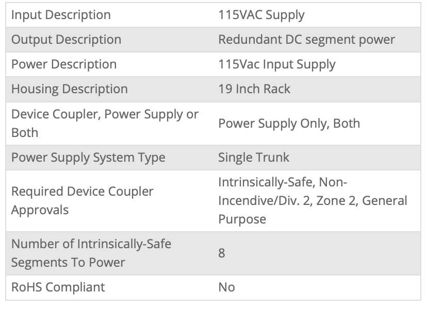
Task: Click the Input Description label cell
Action: pyautogui.click(x=61, y=15)
